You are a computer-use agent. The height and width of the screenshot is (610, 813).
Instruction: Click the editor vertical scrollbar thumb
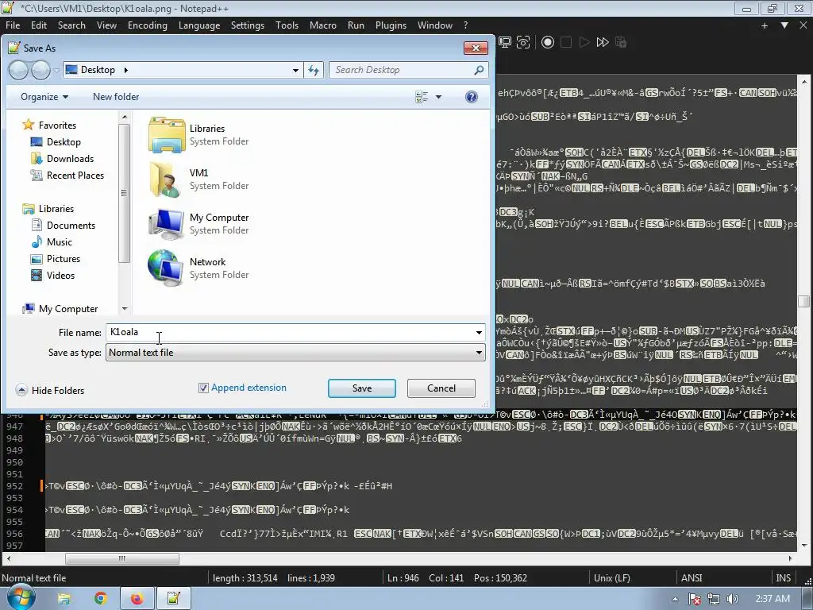(x=804, y=302)
